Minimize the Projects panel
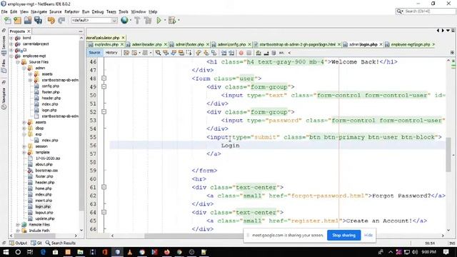Image resolution: width=457 pixels, height=257 pixels. point(81,31)
